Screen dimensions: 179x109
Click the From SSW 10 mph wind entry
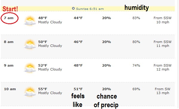point(163,20)
